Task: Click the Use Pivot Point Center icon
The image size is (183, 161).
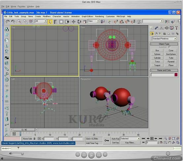Action: [x=103, y=22]
